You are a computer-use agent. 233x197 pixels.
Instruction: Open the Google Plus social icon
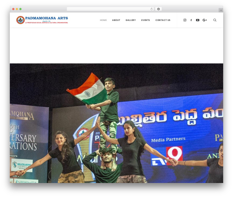205,20
